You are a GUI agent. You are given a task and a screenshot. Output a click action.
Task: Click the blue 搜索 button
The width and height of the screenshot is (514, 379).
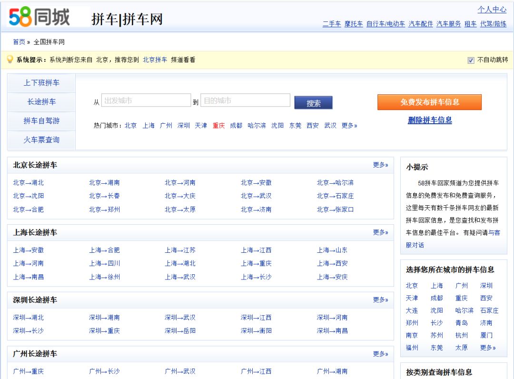(x=313, y=103)
